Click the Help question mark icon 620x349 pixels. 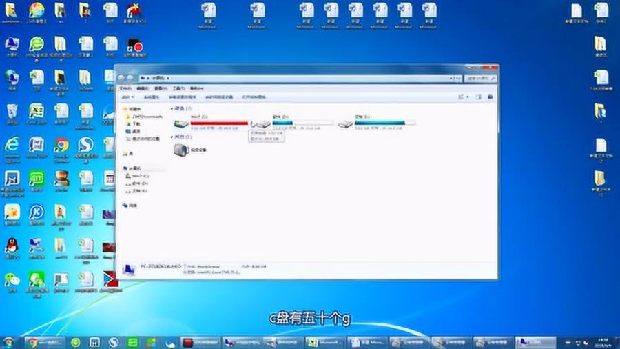(x=490, y=97)
